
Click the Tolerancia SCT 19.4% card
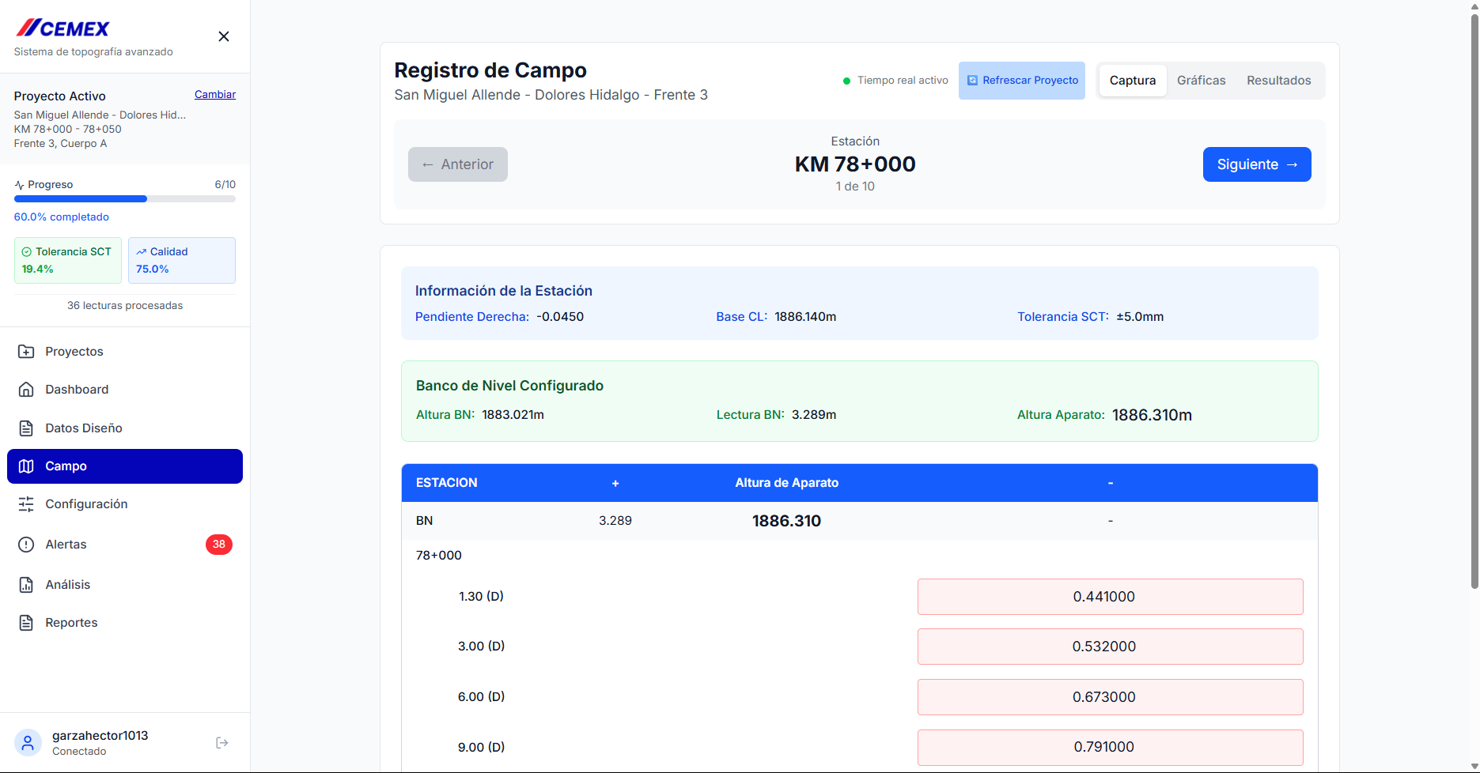[x=68, y=260]
